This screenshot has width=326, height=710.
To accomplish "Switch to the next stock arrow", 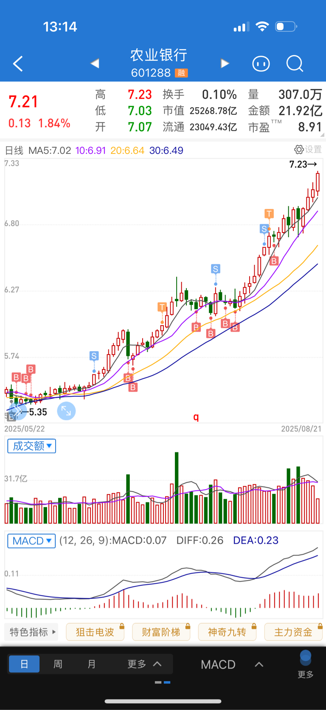I will [x=225, y=63].
